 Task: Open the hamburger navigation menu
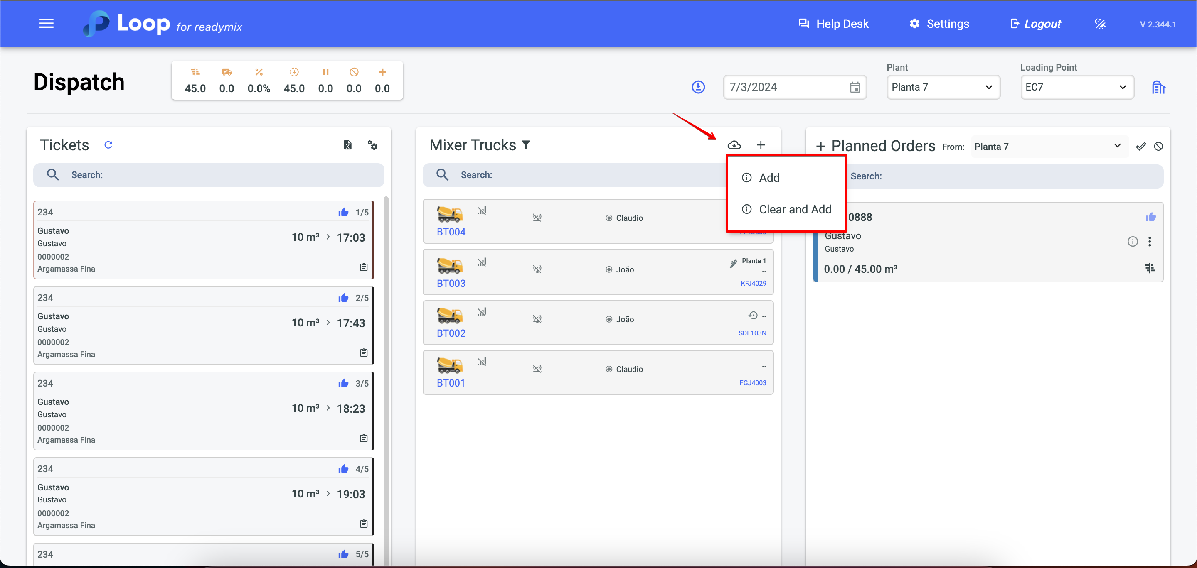tap(46, 24)
